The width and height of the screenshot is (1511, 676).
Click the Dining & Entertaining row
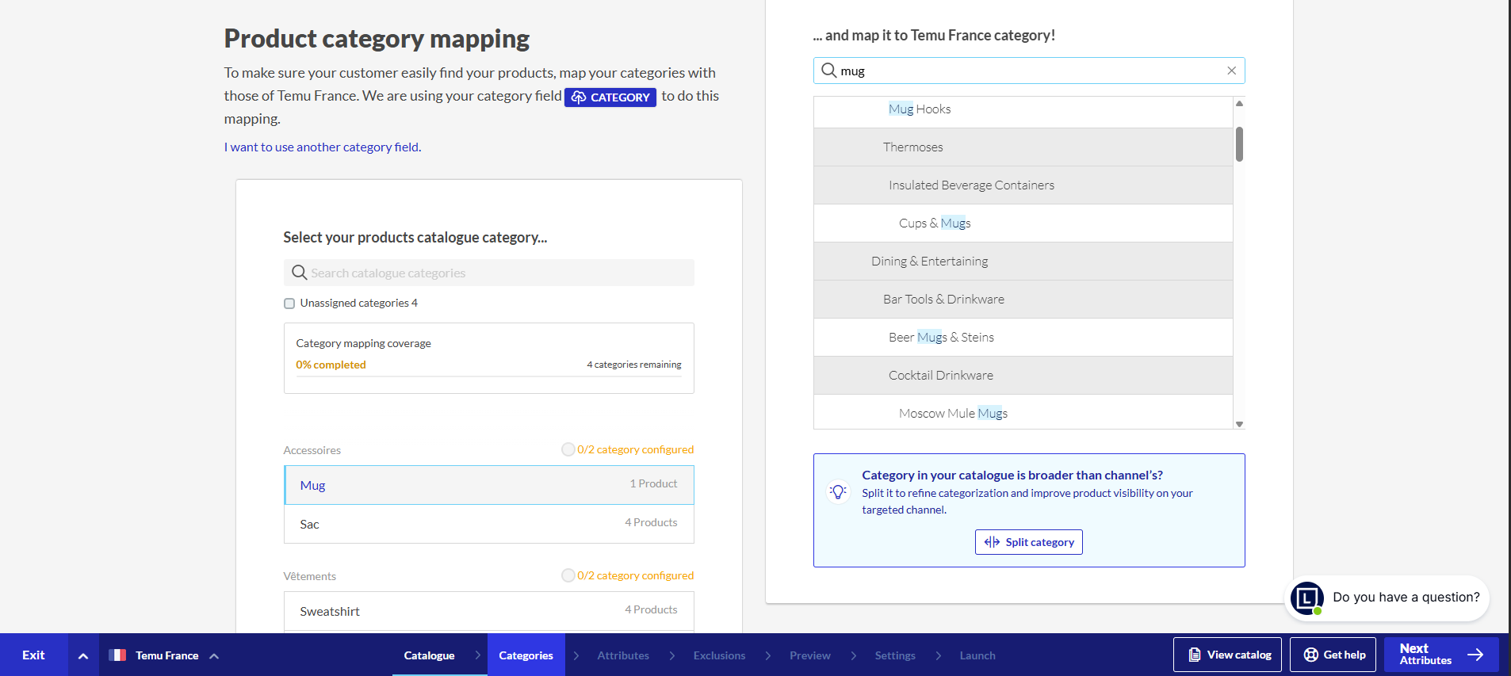(1023, 262)
